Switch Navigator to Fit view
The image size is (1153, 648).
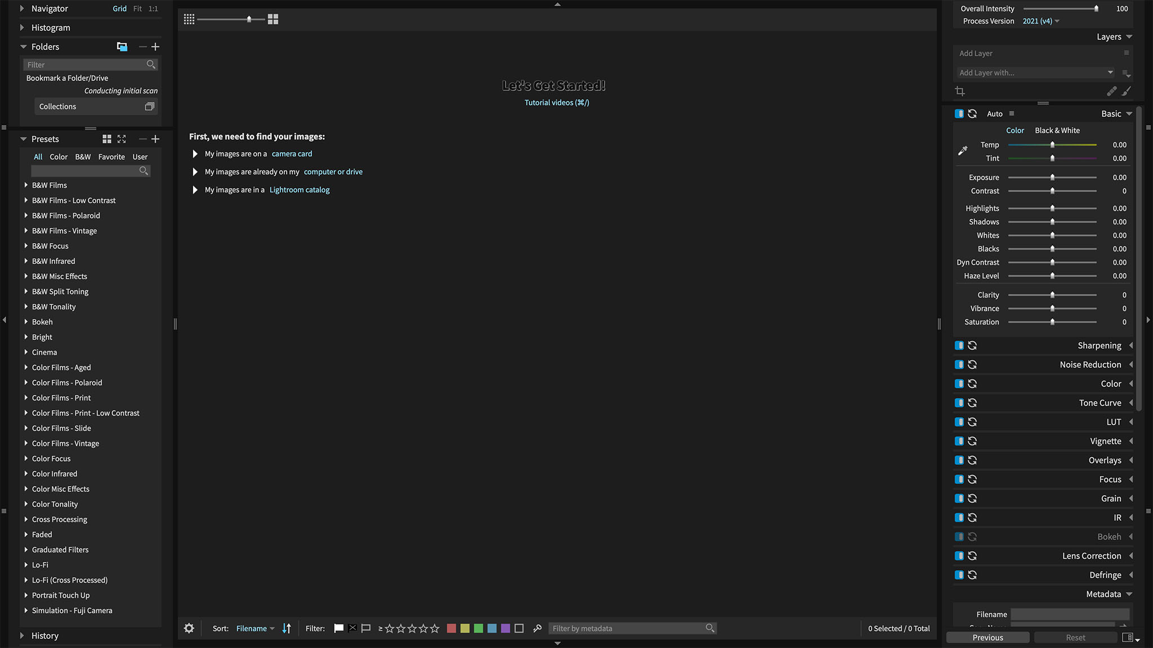click(137, 8)
